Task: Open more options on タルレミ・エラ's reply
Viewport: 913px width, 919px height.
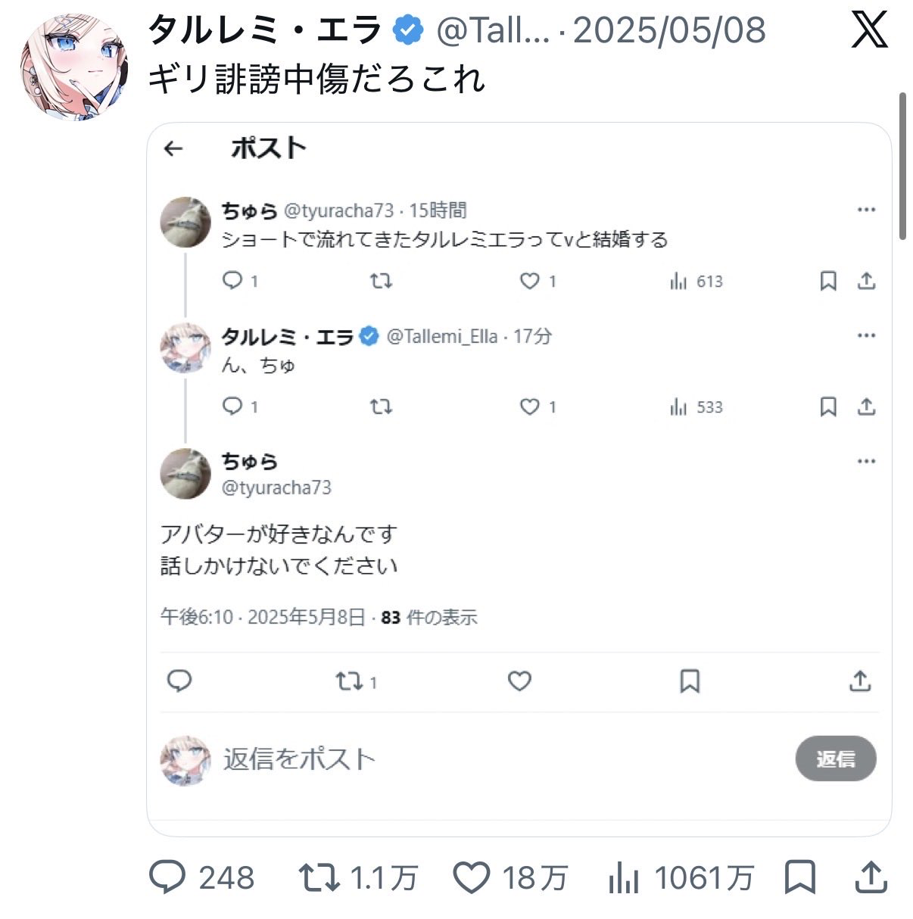Action: [x=866, y=335]
